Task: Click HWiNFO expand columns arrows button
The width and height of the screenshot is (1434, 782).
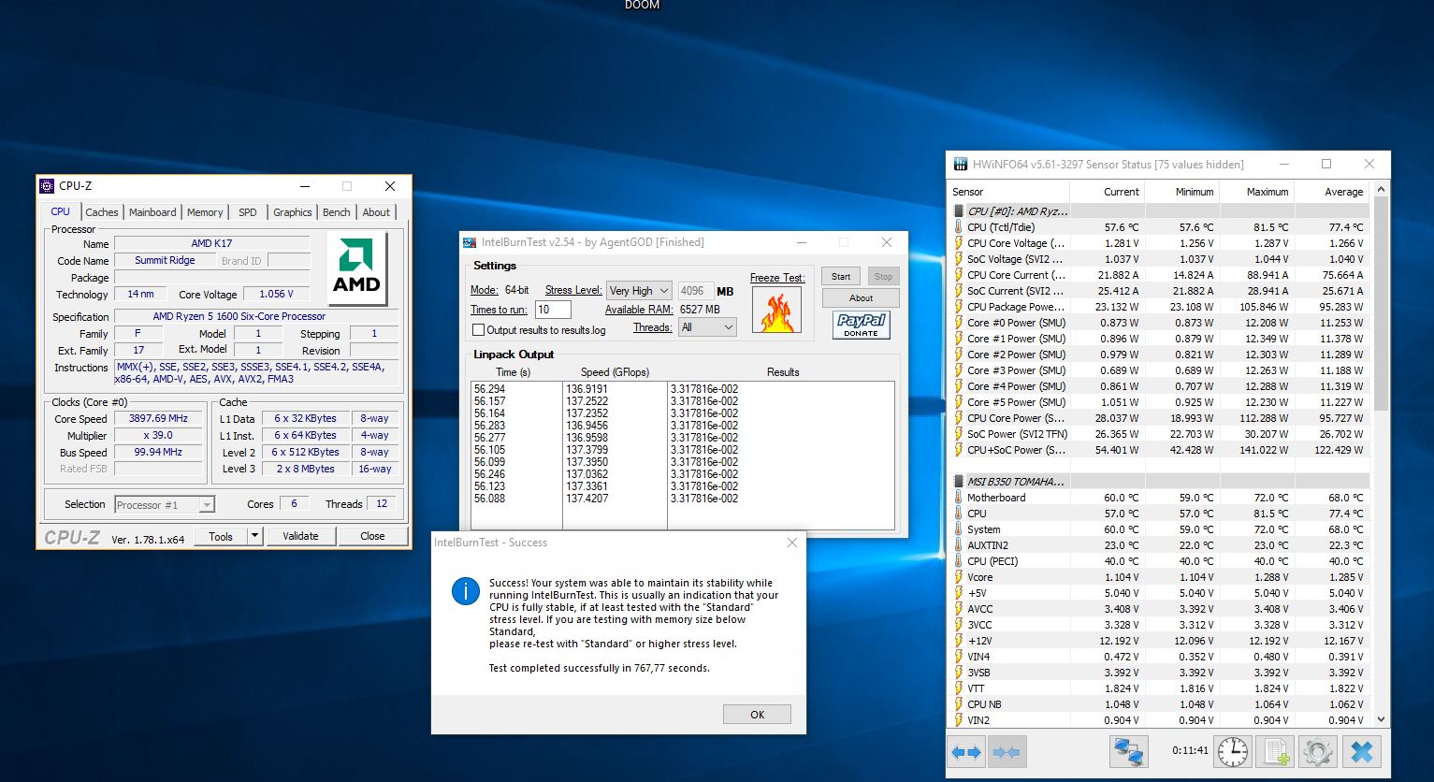Action: pos(966,751)
